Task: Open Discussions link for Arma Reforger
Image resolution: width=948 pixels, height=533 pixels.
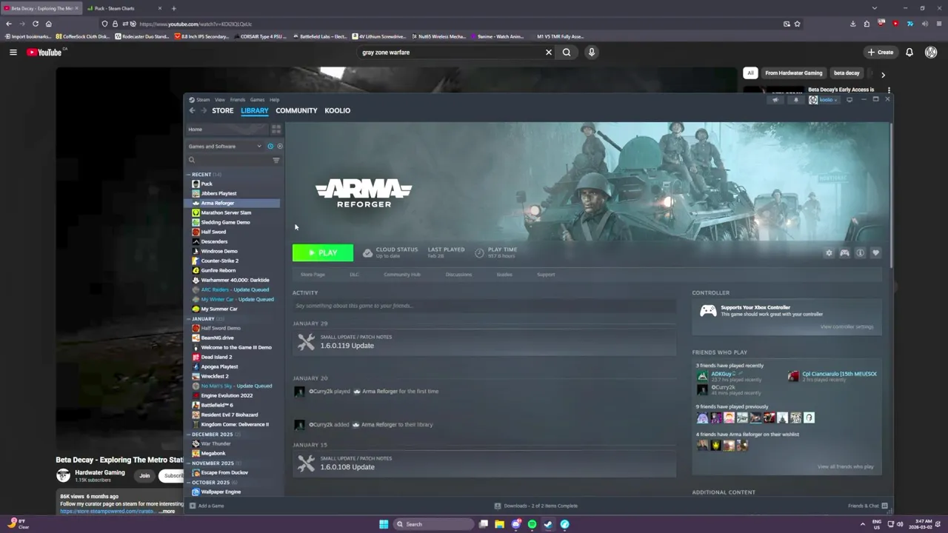Action: 458,274
